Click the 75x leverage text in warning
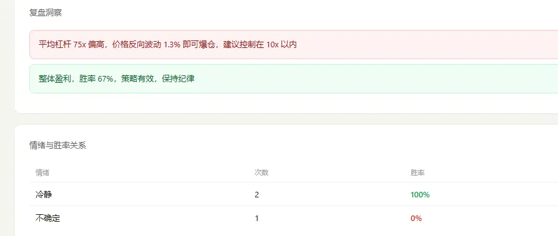558x236 pixels. point(80,45)
